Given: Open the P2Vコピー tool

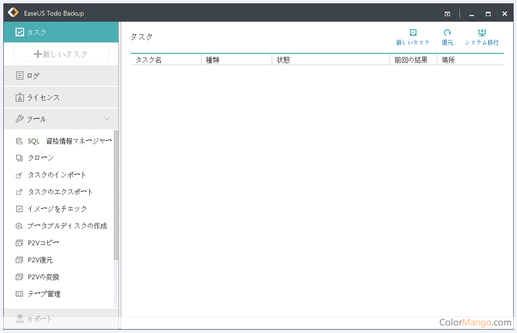Looking at the screenshot, I should 43,243.
